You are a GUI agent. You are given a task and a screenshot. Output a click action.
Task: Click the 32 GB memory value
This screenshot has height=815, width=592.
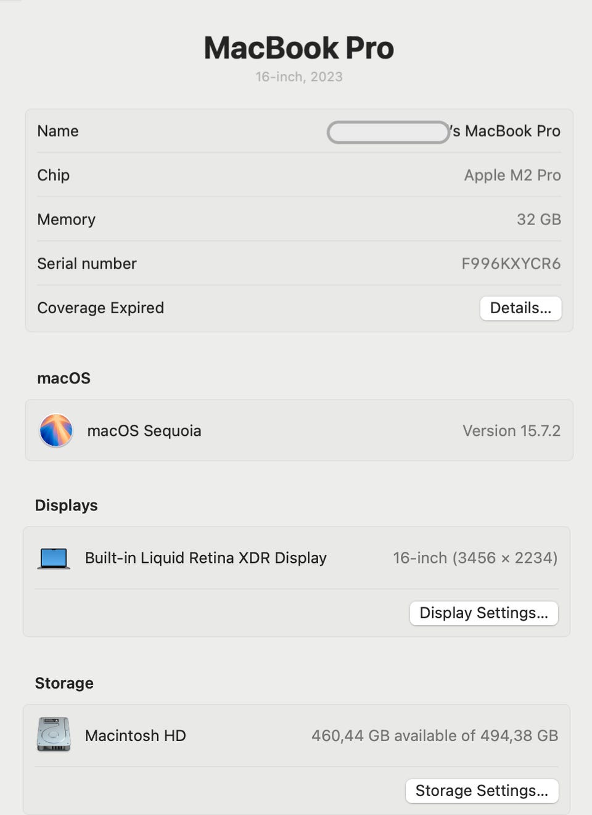(538, 219)
